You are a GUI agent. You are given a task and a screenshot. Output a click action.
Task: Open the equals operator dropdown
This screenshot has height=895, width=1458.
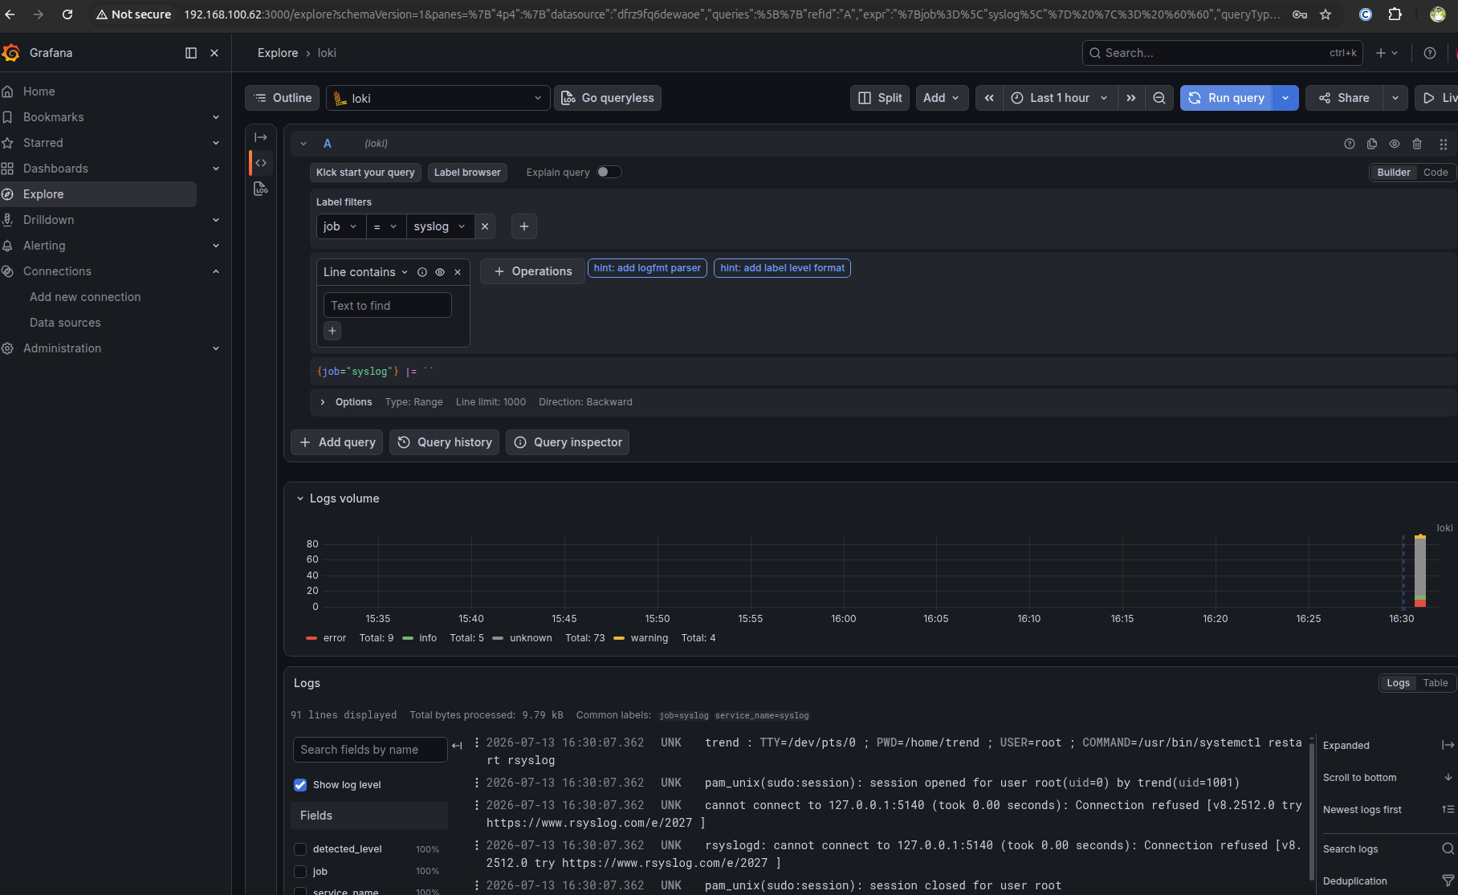386,226
